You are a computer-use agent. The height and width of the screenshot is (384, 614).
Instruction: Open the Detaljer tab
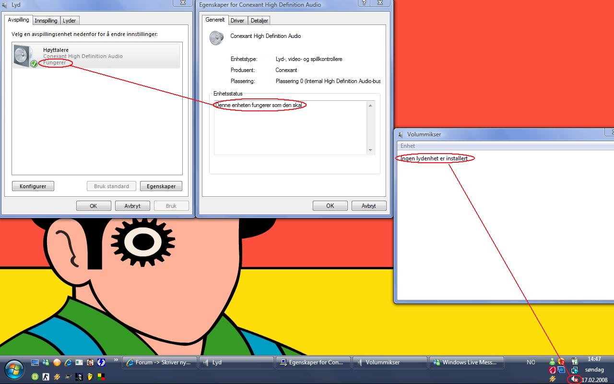point(260,21)
